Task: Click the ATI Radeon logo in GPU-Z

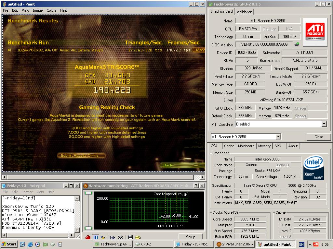Action: (315, 32)
